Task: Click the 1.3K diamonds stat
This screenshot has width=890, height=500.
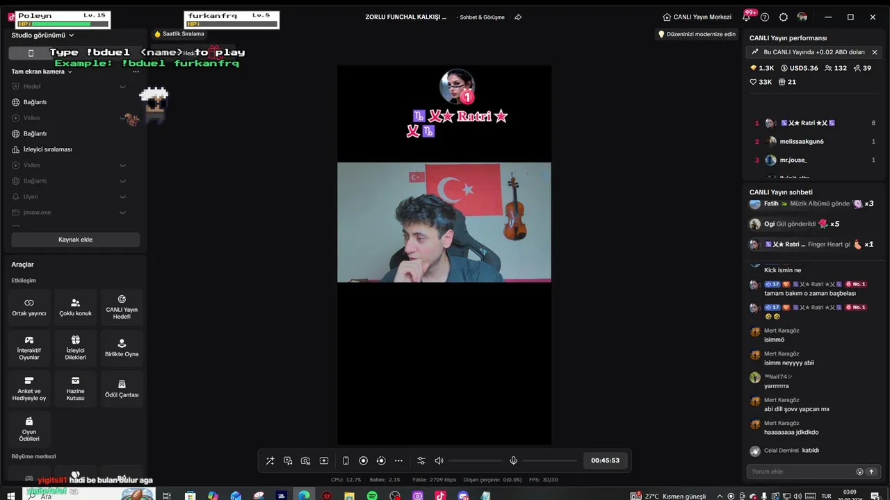Action: tap(762, 68)
